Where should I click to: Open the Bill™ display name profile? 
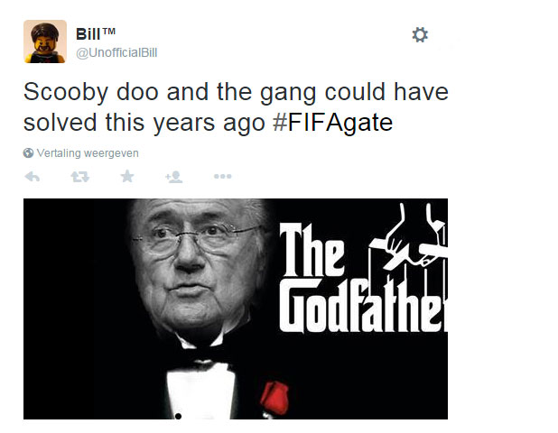coord(96,34)
